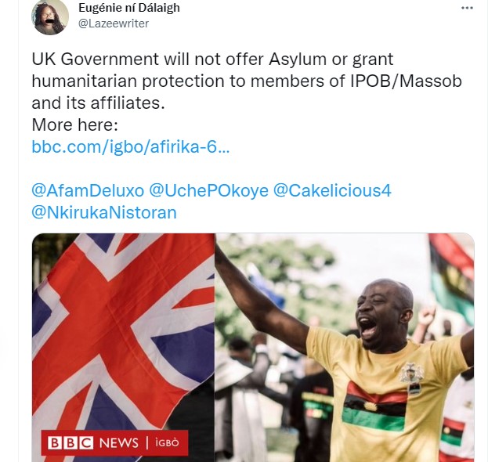Click the BBC News Igbo logo badge
Viewport: 488px width, 462px height.
point(114,443)
